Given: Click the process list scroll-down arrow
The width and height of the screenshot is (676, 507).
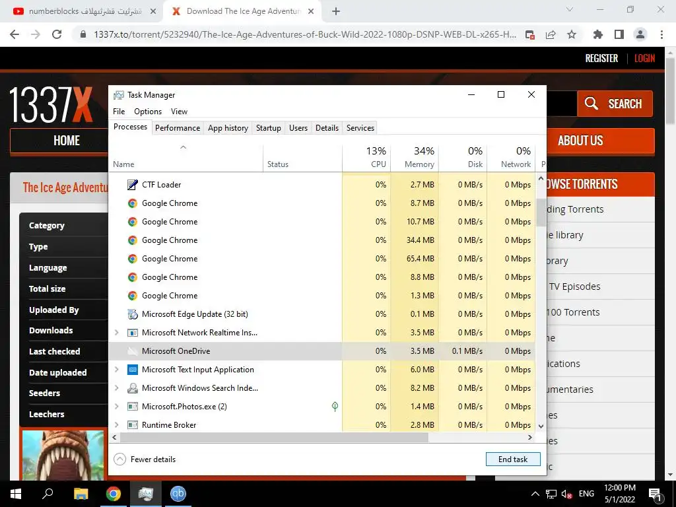Looking at the screenshot, I should click(x=541, y=426).
